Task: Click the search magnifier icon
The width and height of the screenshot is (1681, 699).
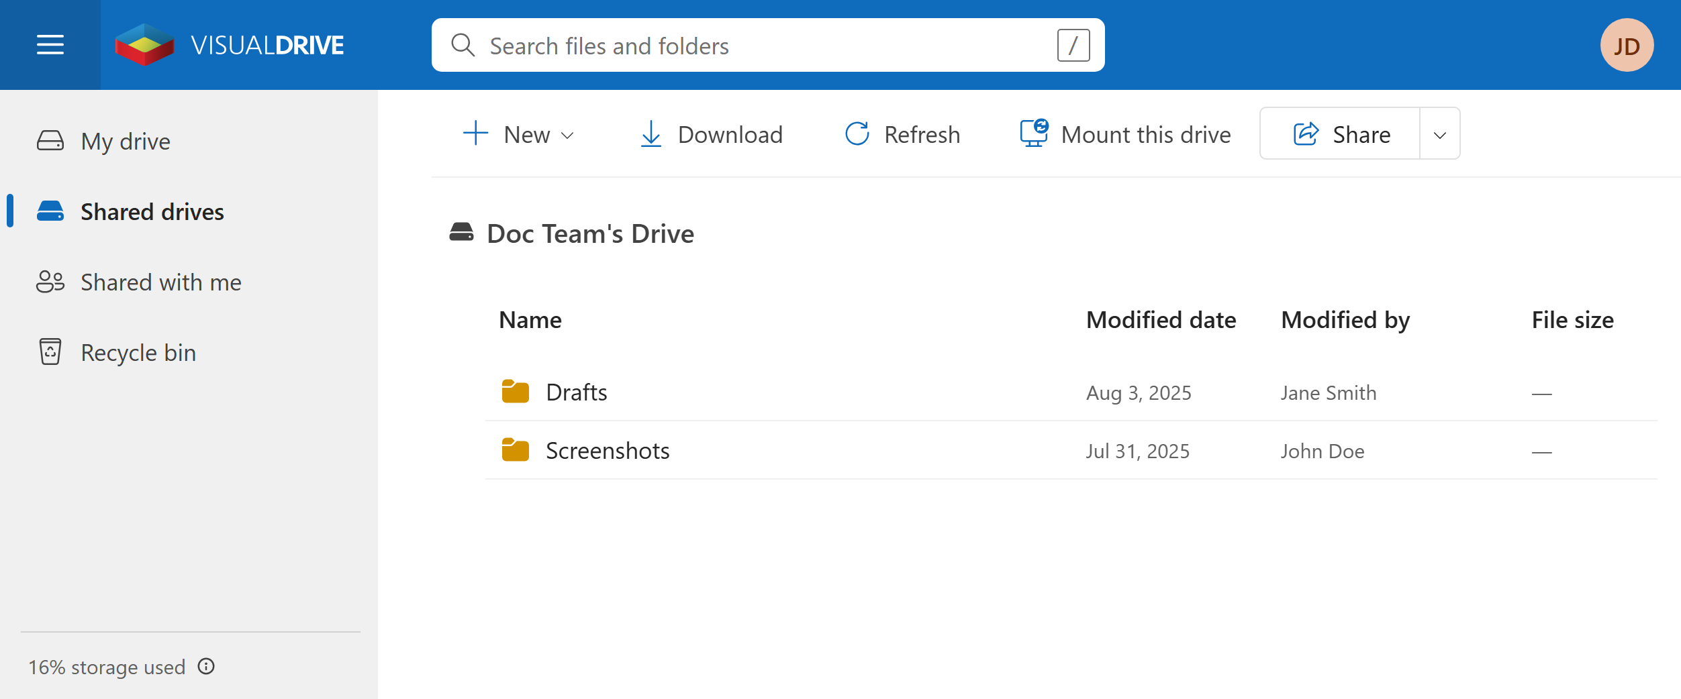Action: [463, 45]
